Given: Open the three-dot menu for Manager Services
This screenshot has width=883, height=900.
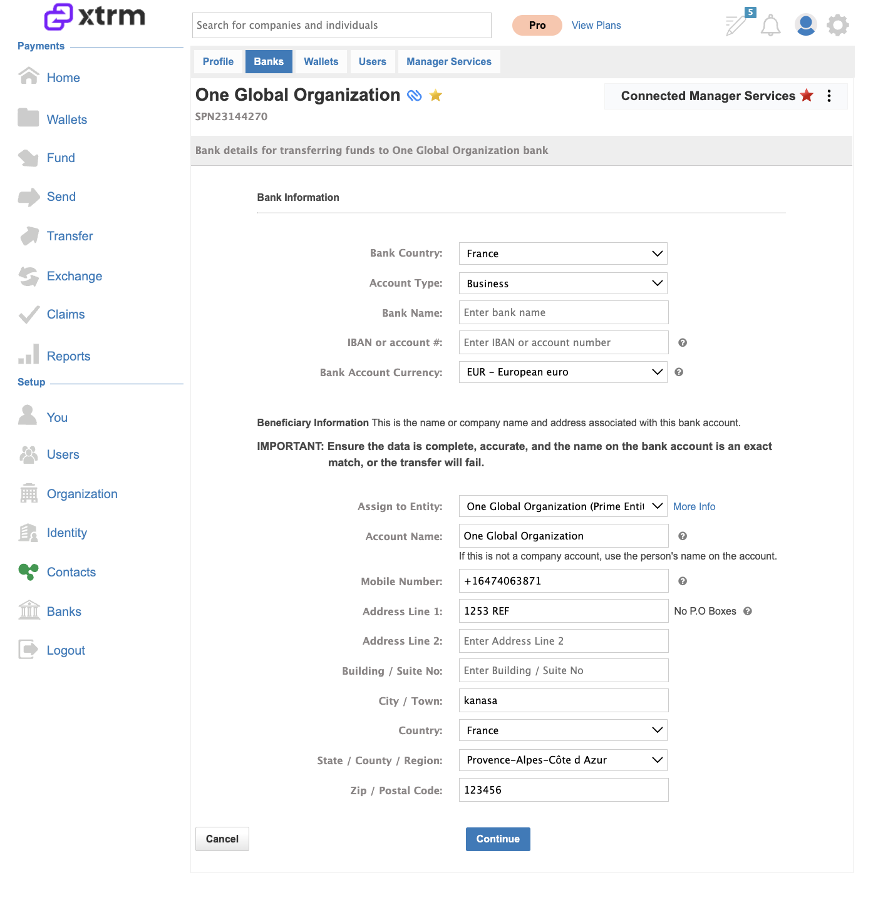Looking at the screenshot, I should click(x=829, y=96).
